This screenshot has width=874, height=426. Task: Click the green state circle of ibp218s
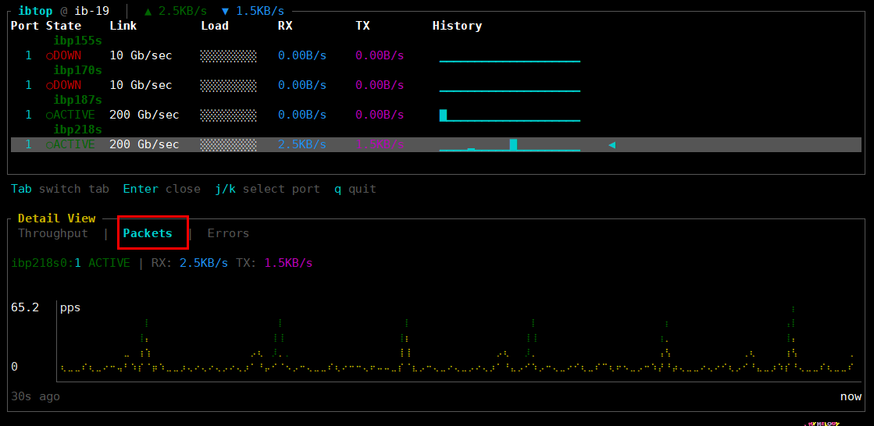click(50, 144)
